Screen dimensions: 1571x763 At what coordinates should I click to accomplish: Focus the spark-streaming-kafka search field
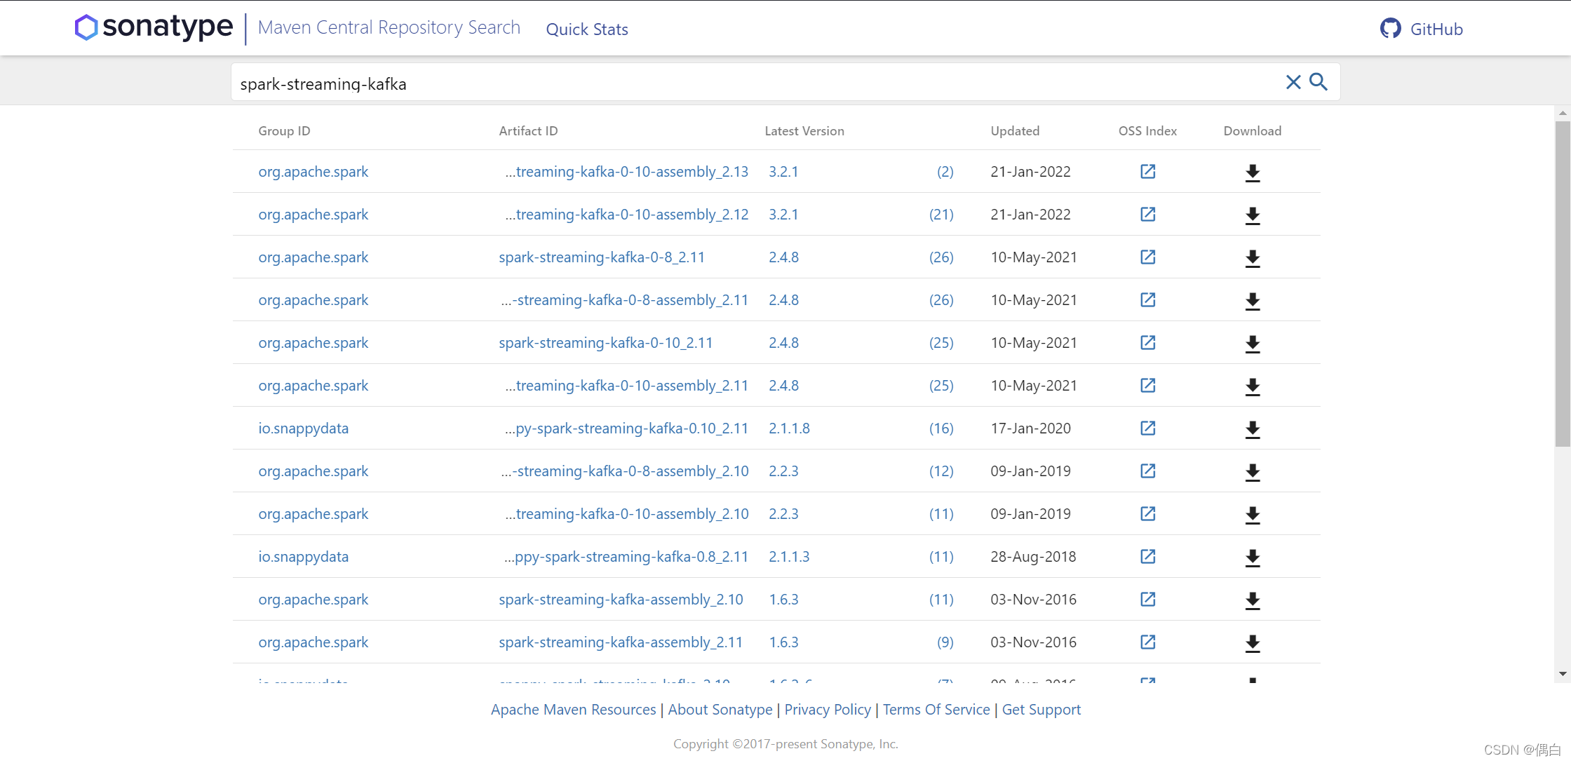(701, 83)
